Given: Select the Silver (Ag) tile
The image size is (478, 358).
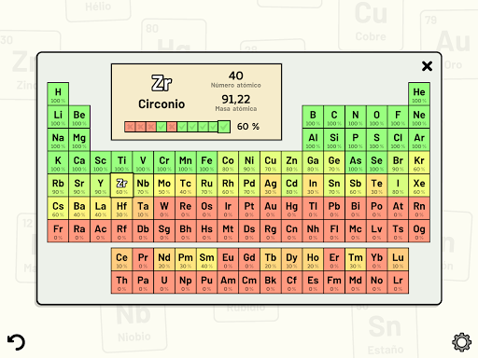Looking at the screenshot, I should click(271, 186).
